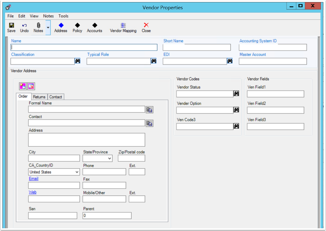Click into the Ven Code3 field
326x231 pixels.
coord(205,126)
